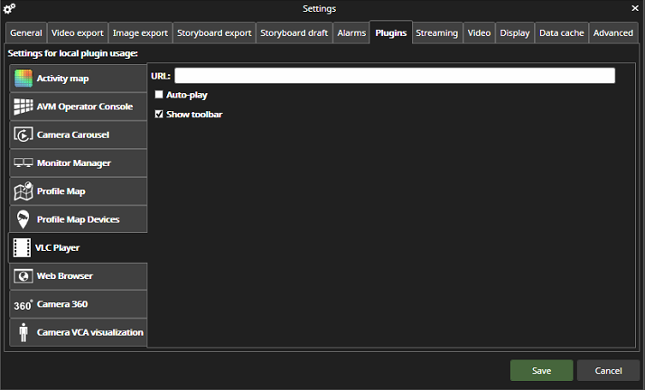Click the Profile Map icon
The height and width of the screenshot is (390, 645).
tap(23, 191)
